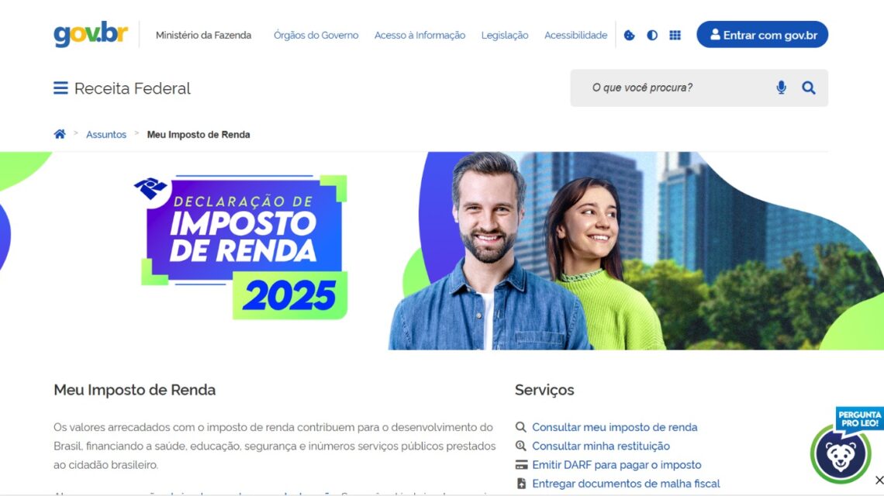
Task: Open the hamburger menu beside Receita Federal
Action: click(60, 88)
